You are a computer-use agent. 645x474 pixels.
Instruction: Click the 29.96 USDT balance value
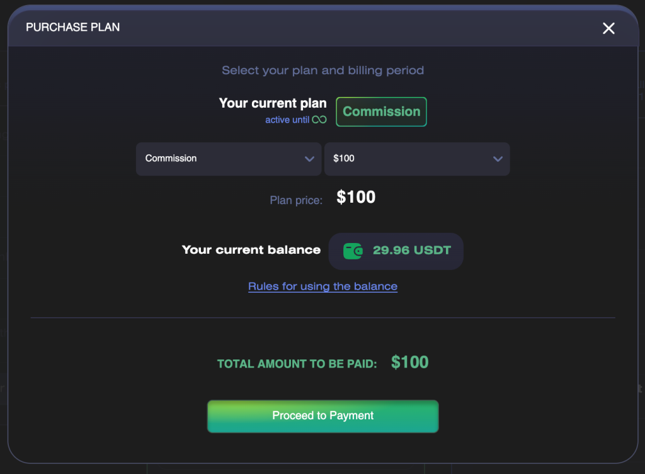[412, 251]
